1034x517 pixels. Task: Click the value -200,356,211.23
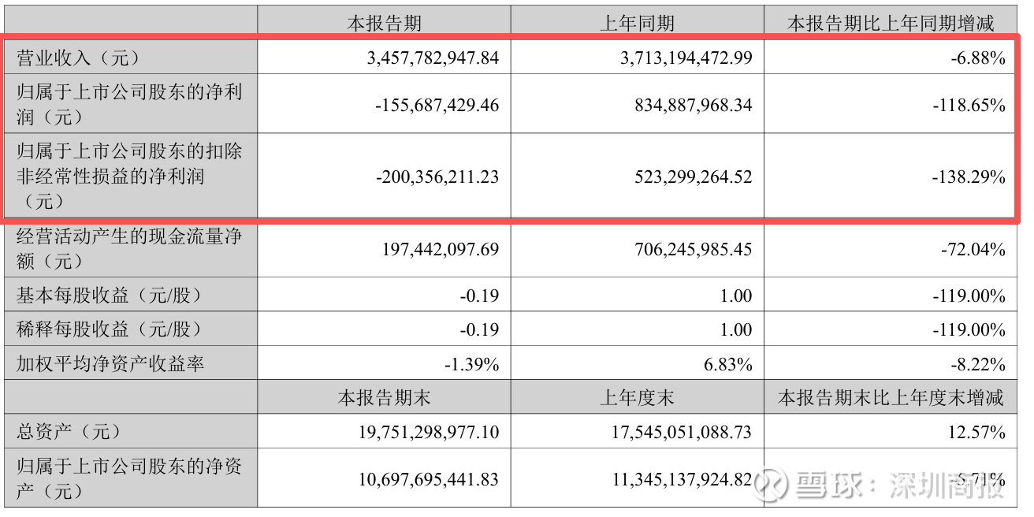tap(437, 177)
